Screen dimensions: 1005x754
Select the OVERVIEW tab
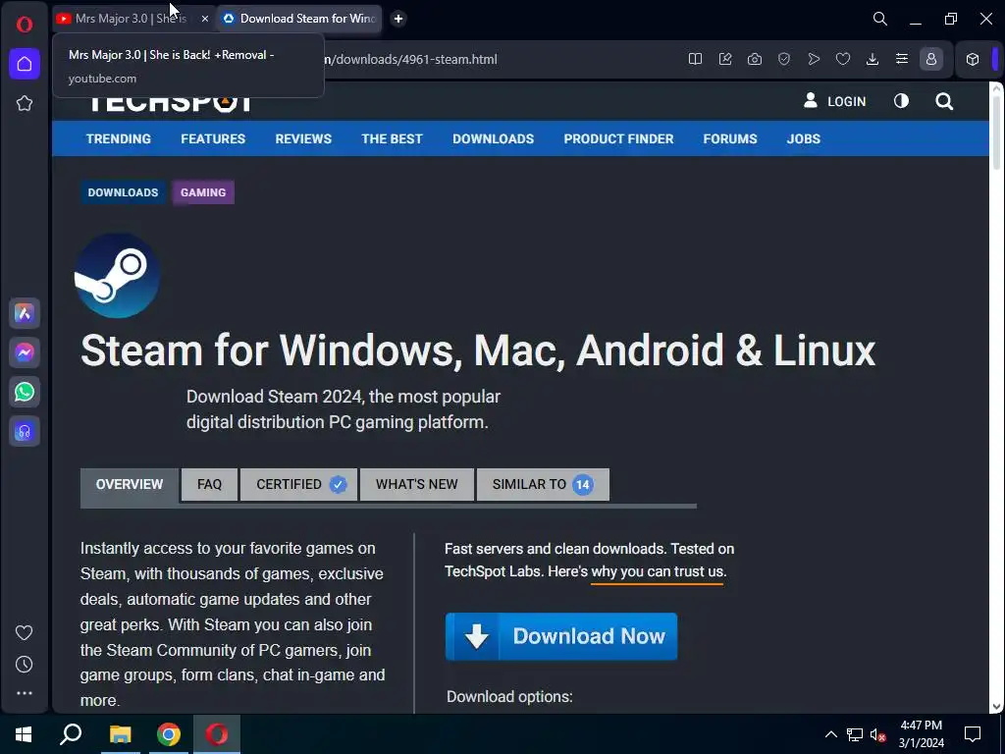pyautogui.click(x=130, y=485)
